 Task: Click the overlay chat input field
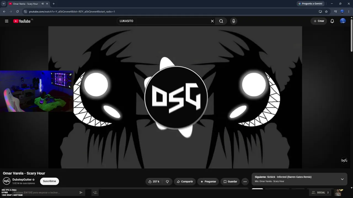pos(46,193)
